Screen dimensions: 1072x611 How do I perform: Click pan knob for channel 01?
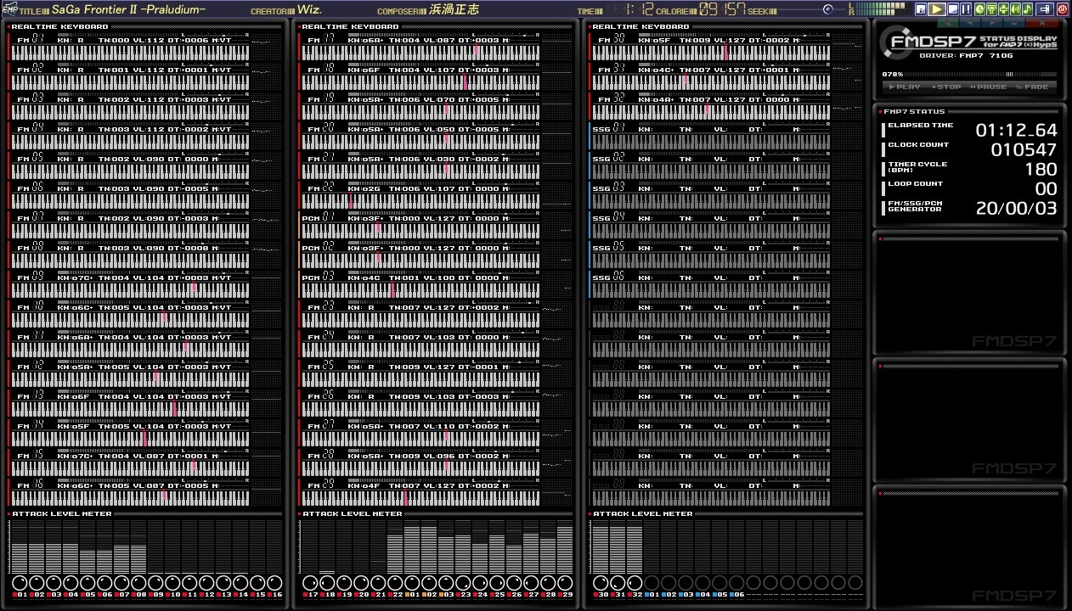(x=20, y=583)
